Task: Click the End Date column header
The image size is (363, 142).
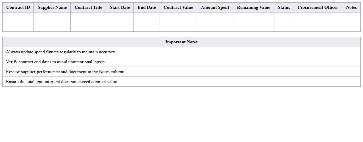Action: tap(147, 7)
